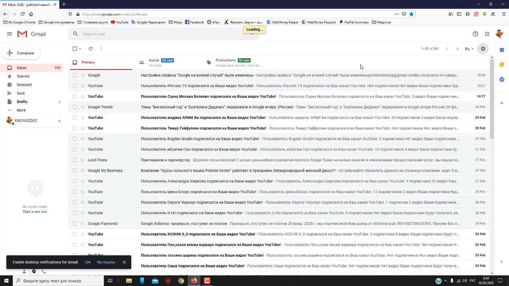
Task: Click the Refresh mail icon
Action: tap(91, 49)
